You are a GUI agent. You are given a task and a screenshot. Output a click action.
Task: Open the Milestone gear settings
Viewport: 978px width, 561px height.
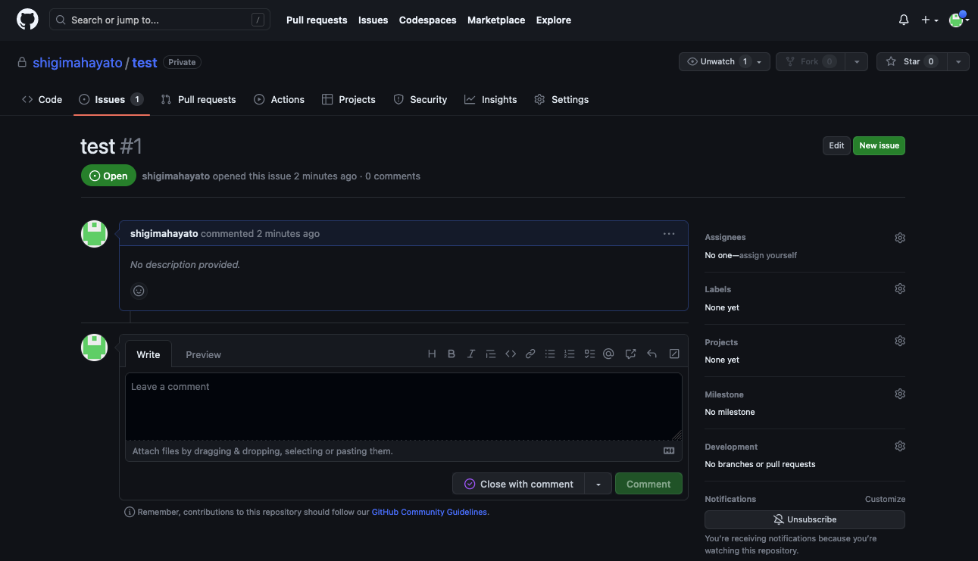[x=900, y=394]
